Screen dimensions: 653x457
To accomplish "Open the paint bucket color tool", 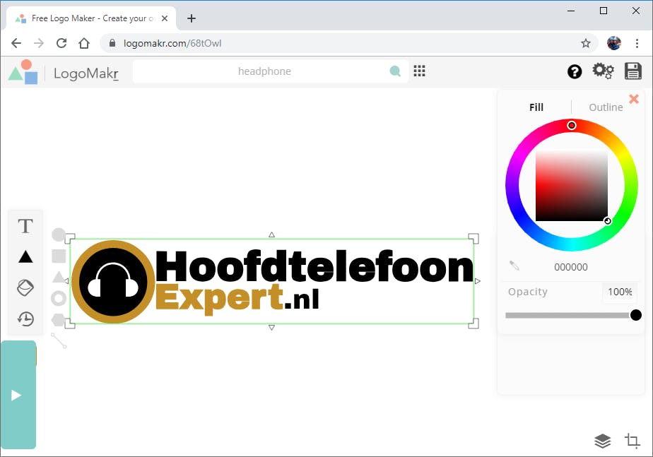I will [25, 287].
